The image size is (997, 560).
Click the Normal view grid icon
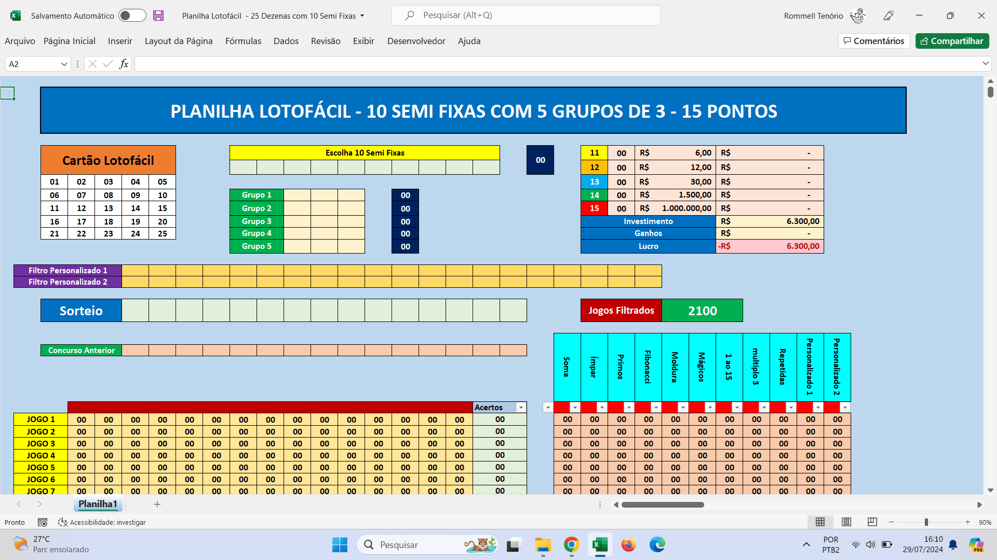820,522
